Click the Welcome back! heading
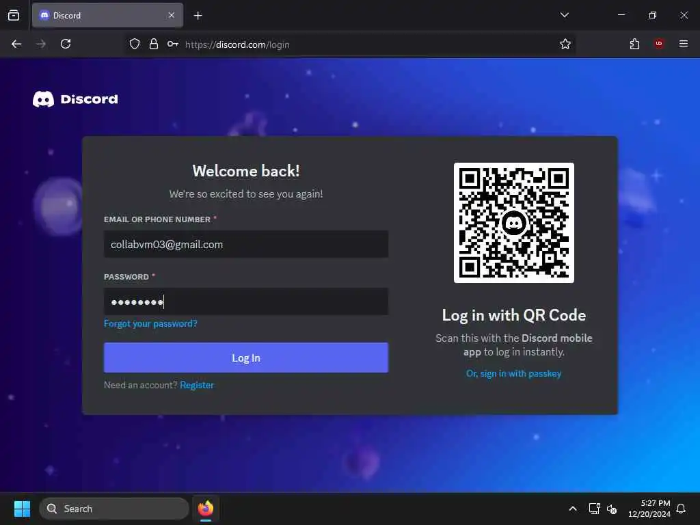 (246, 170)
